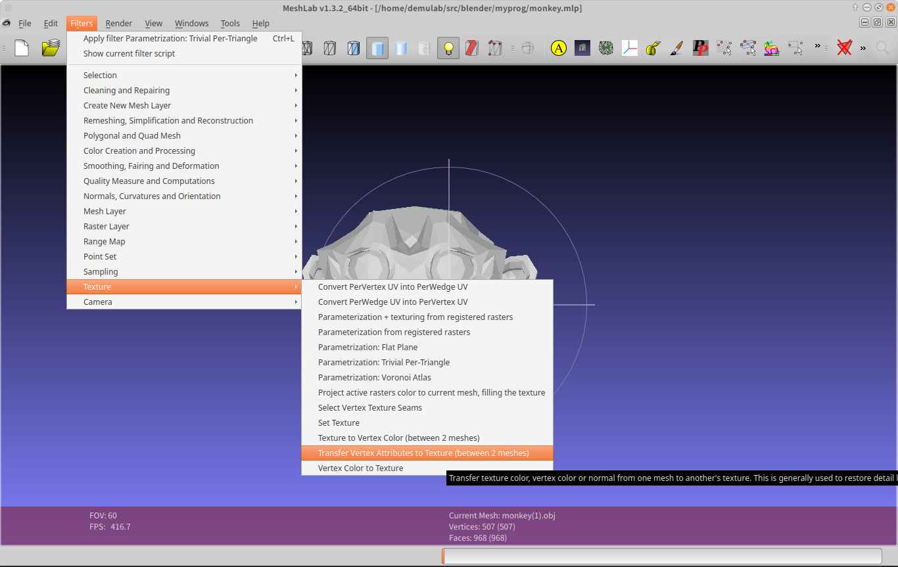This screenshot has height=567, width=898.
Task: Expand the Point Set submenu
Action: [184, 256]
